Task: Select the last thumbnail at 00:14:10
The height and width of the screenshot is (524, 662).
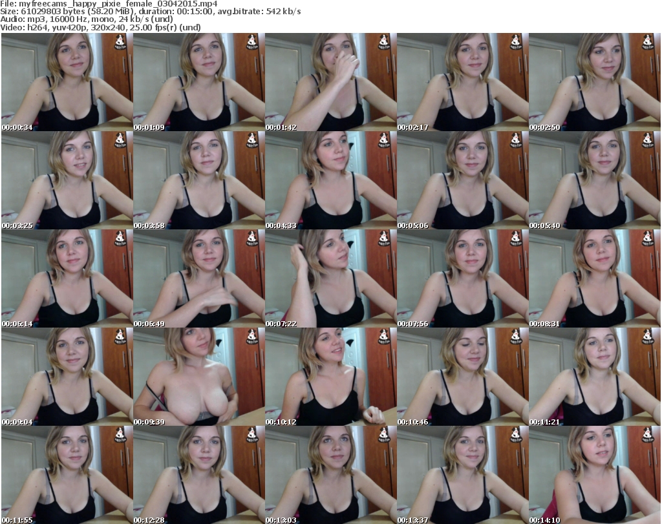Action: 594,475
